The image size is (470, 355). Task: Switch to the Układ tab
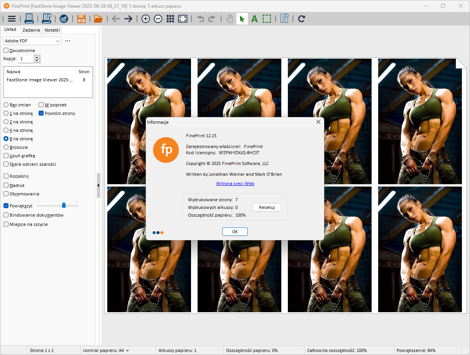click(x=10, y=29)
